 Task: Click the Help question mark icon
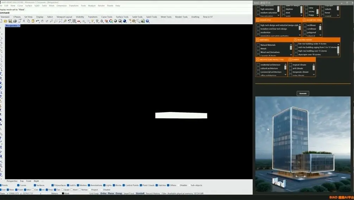click(147, 21)
